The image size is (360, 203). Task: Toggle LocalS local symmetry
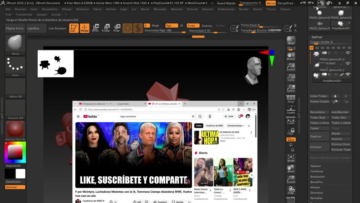click(291, 120)
